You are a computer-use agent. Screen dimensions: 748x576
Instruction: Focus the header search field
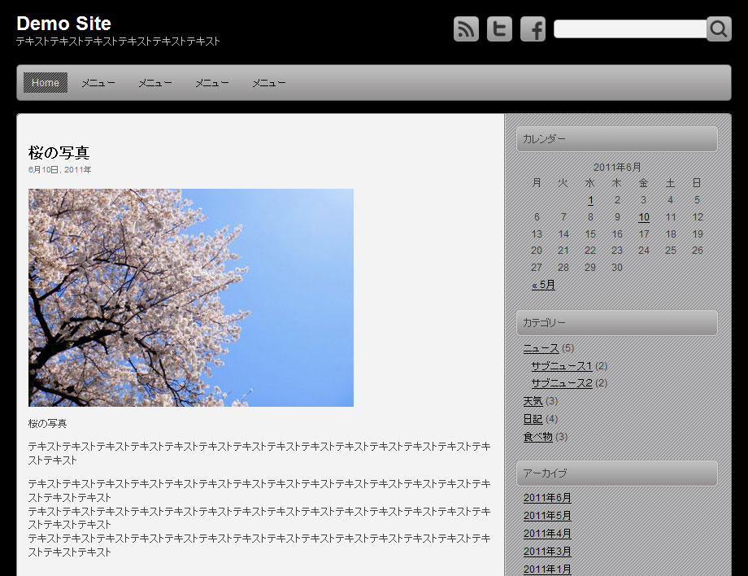(x=630, y=29)
